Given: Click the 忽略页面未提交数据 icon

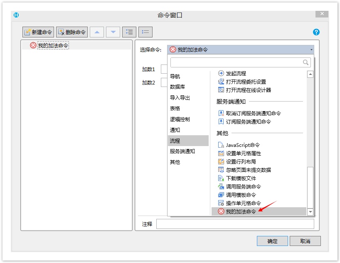Looking at the screenshot, I should point(221,170).
